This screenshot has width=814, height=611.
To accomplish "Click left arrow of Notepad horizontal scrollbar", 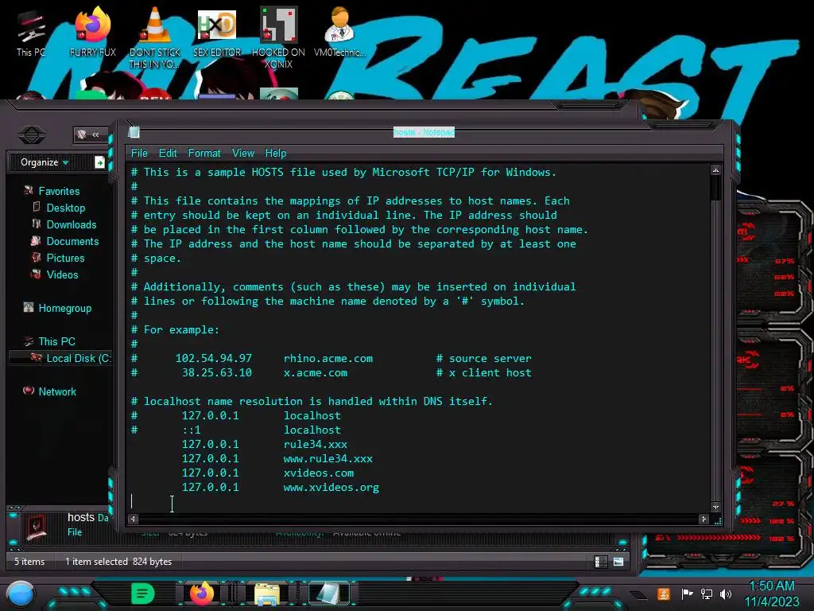I will (133, 519).
